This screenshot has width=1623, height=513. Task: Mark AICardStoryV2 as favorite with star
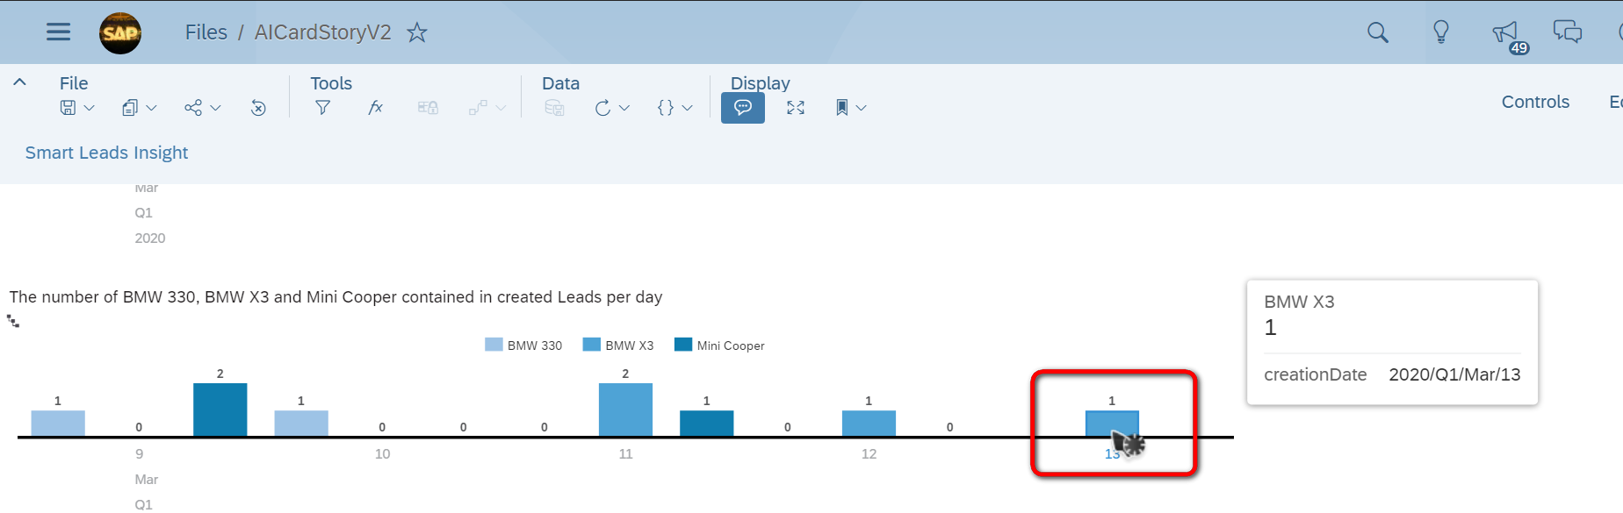[x=417, y=32]
